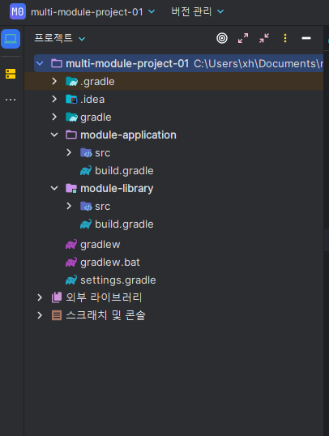Screen dimensions: 329x436
Task: Expand 스크래치 및 콘솔 node
Action: point(40,315)
